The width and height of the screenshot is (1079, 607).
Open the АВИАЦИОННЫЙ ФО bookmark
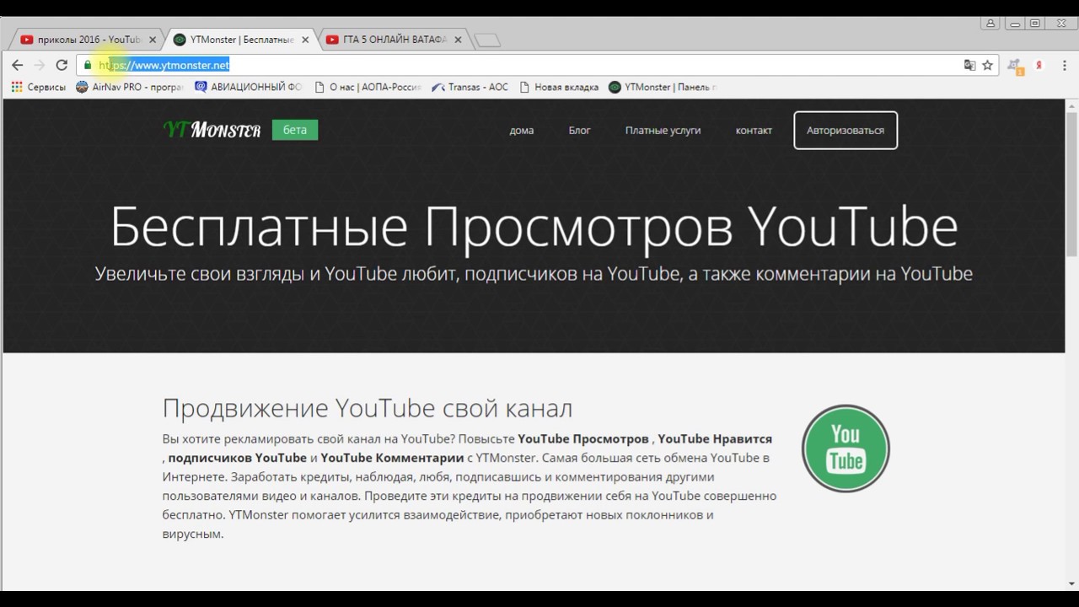click(x=249, y=87)
